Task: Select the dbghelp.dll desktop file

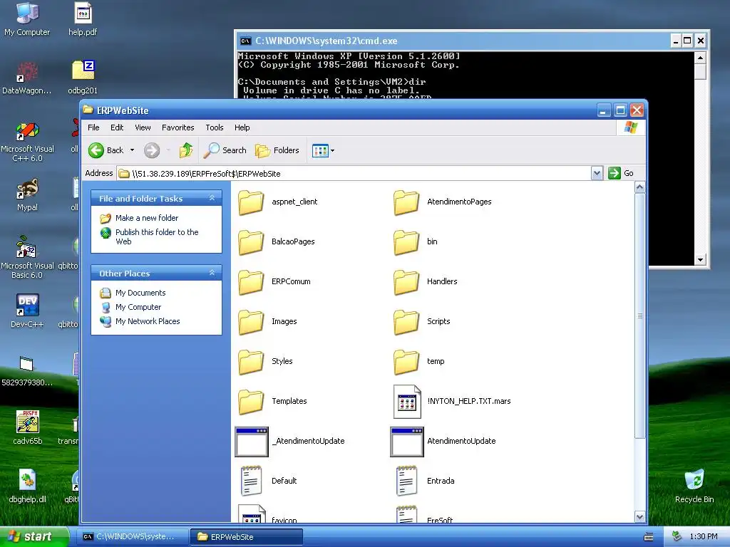Action: coord(27,480)
